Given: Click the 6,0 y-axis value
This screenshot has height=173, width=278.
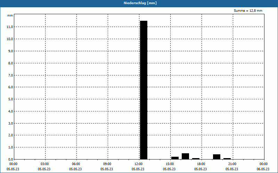Looking at the screenshot, I should pos(10,87).
